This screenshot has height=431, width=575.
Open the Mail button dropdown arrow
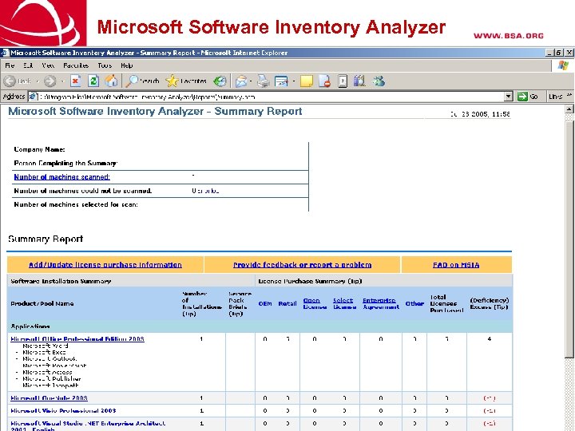click(251, 81)
